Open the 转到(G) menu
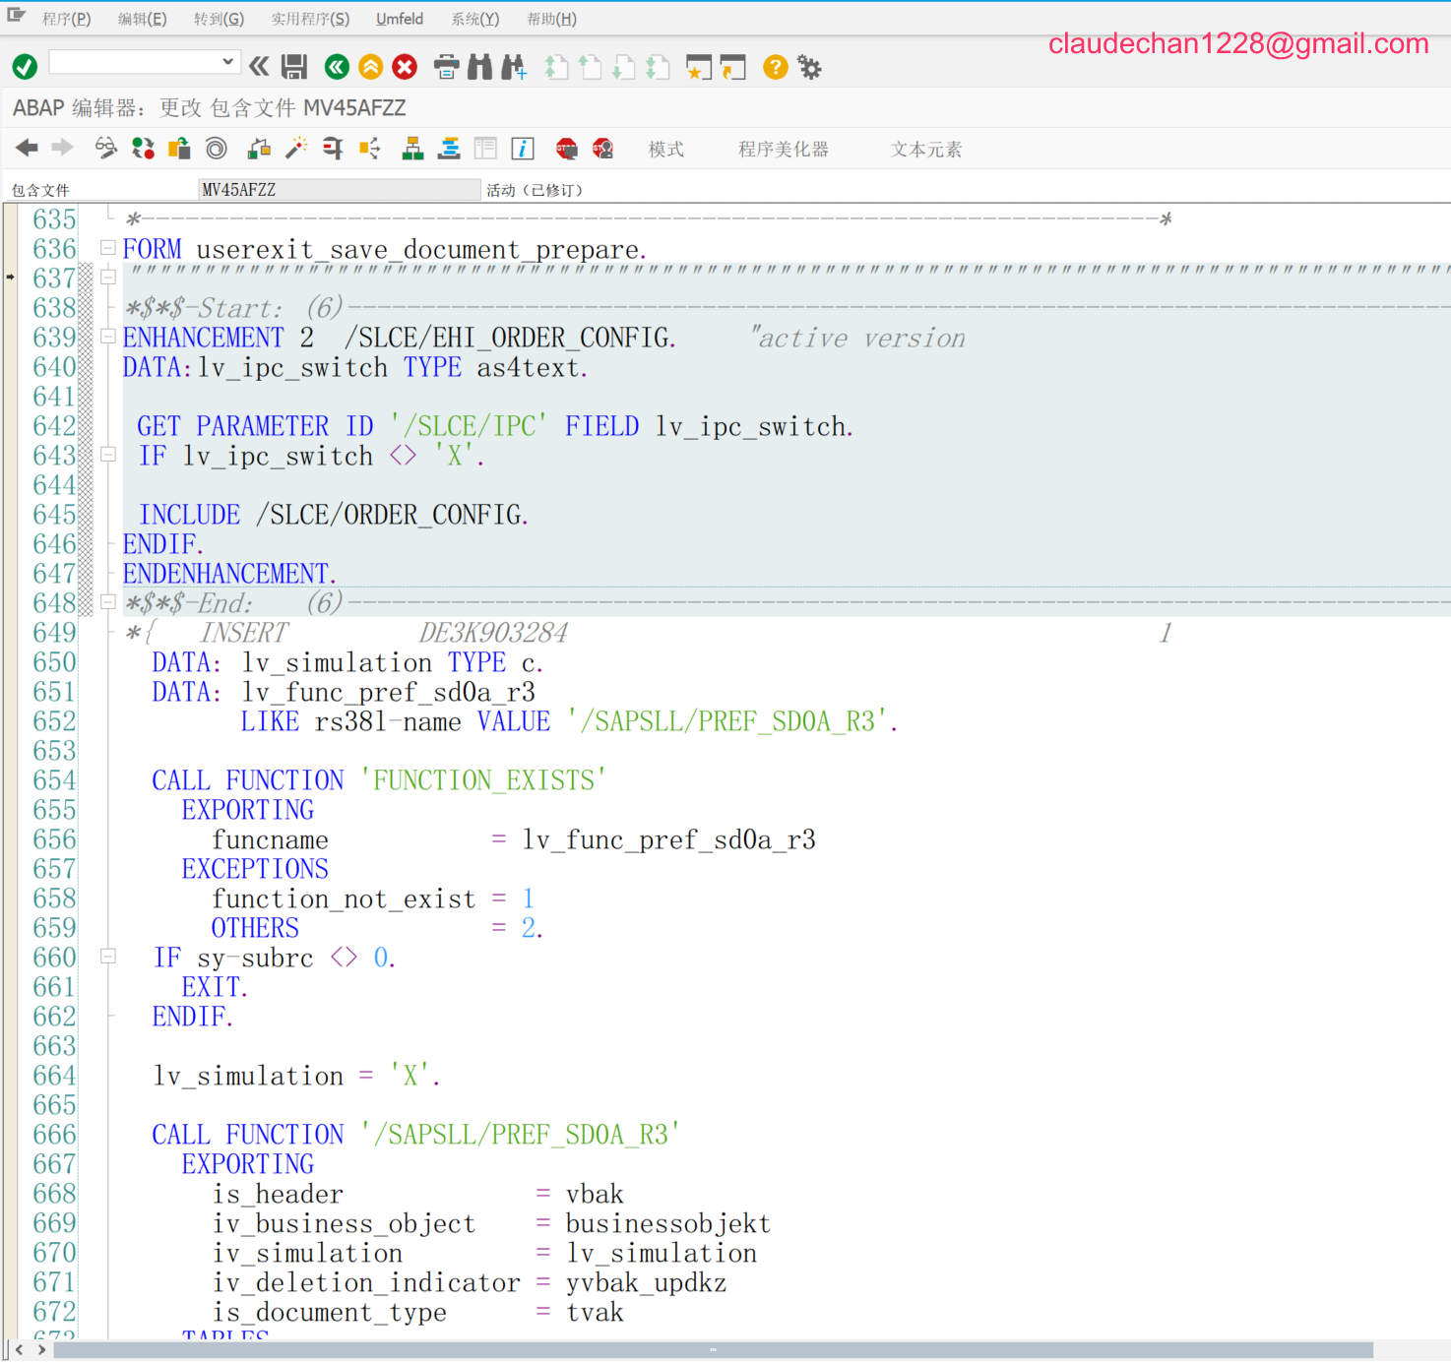The height and width of the screenshot is (1362, 1451). 218,18
